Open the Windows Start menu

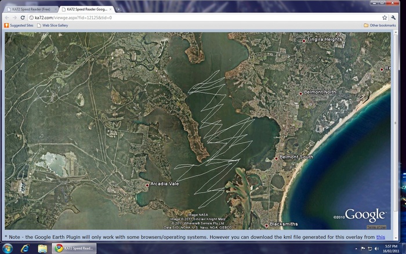[x=8, y=248]
